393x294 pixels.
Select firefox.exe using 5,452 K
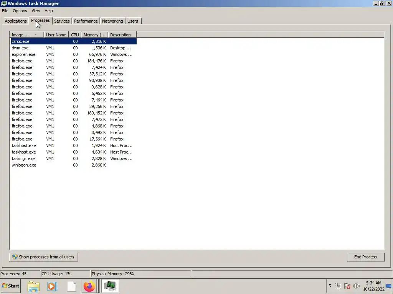pos(73,93)
